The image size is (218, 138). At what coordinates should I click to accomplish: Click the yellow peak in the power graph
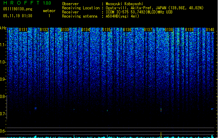[x=161, y=135]
